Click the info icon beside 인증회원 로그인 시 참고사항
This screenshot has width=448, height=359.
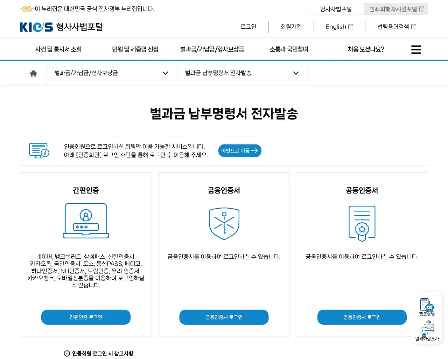point(67,353)
